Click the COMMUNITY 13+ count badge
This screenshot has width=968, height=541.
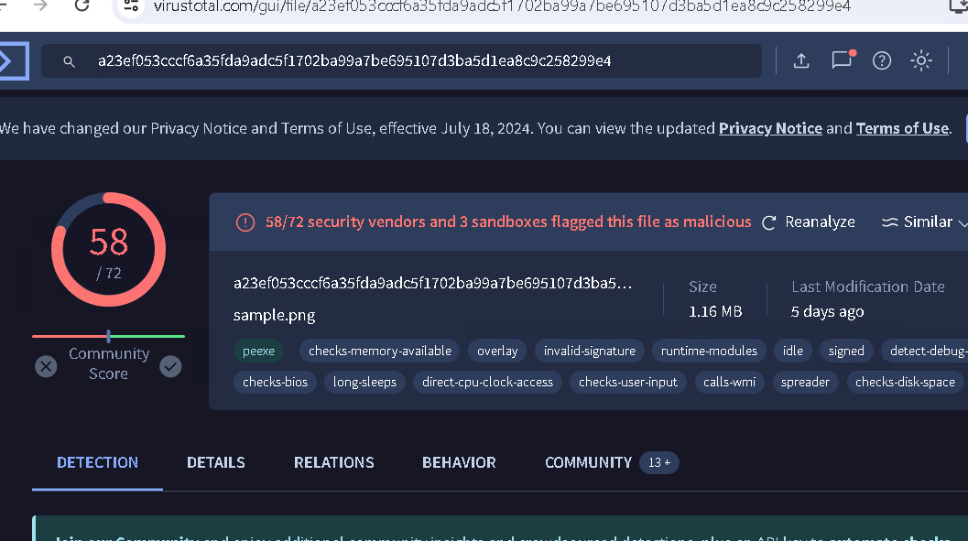click(x=658, y=462)
